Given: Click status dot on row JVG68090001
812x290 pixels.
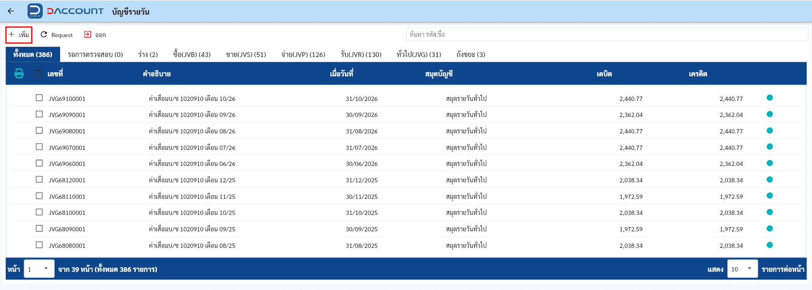Looking at the screenshot, I should (x=770, y=228).
